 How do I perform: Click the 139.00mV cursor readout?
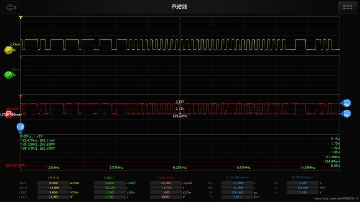click(x=180, y=116)
